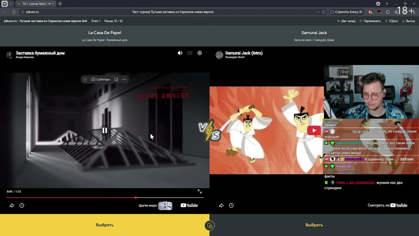The width and height of the screenshot is (419, 236).
Task: Play the Samurai Jack video
Action: [314, 130]
